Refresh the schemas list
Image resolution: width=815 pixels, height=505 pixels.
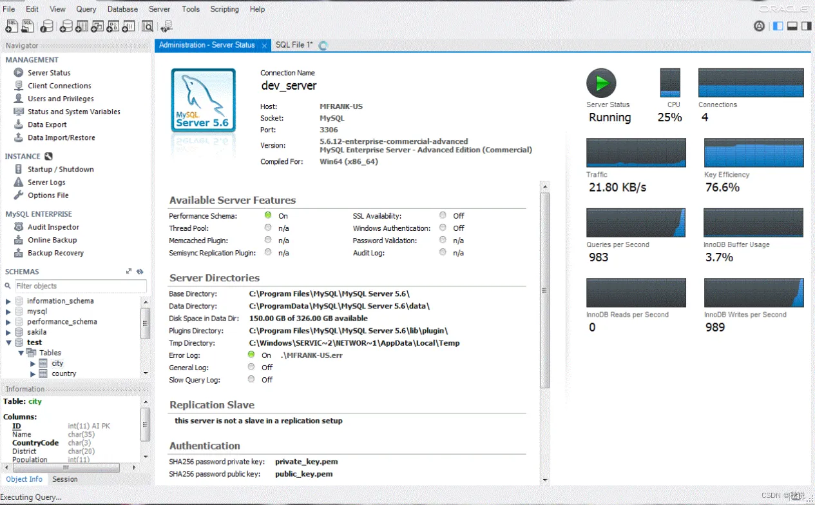pyautogui.click(x=140, y=272)
